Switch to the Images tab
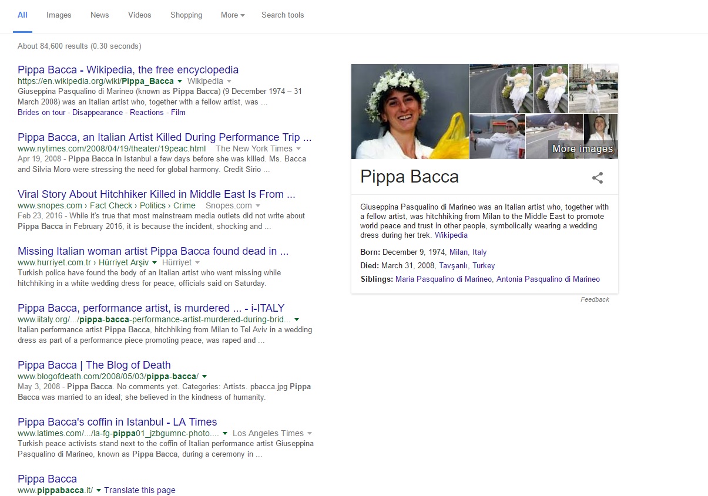This screenshot has width=708, height=496. click(59, 15)
